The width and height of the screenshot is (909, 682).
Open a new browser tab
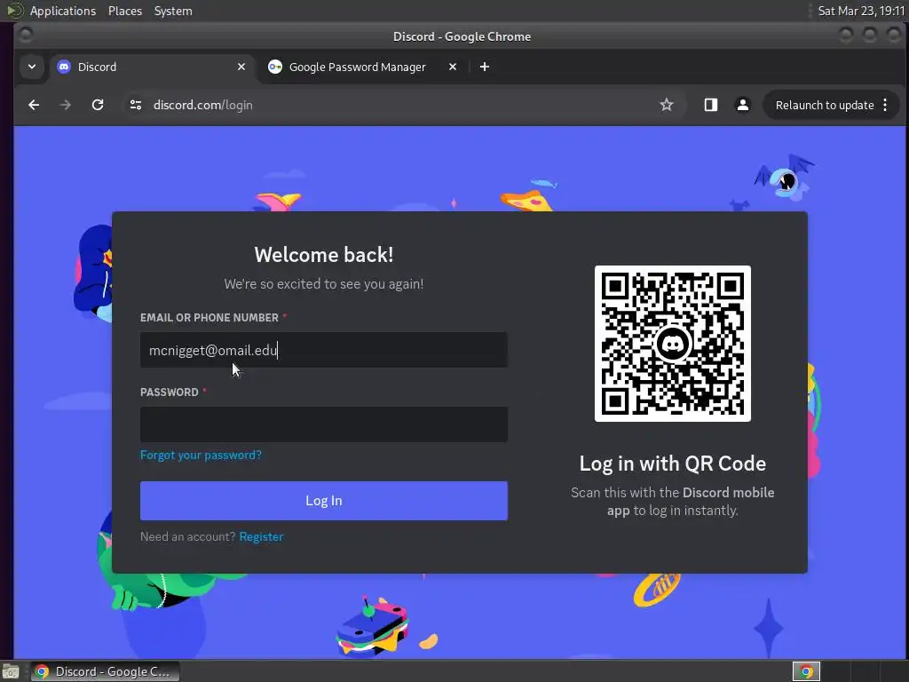coord(485,67)
